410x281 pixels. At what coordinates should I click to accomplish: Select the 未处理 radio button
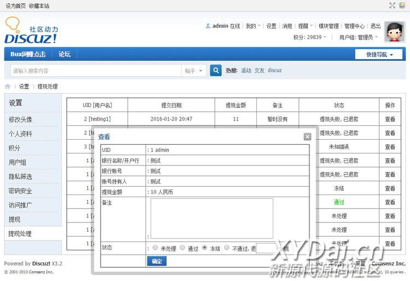(155, 248)
